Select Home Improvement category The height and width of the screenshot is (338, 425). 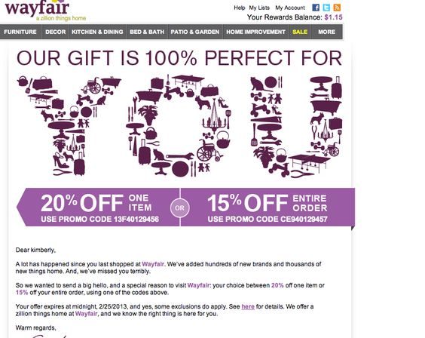[256, 32]
